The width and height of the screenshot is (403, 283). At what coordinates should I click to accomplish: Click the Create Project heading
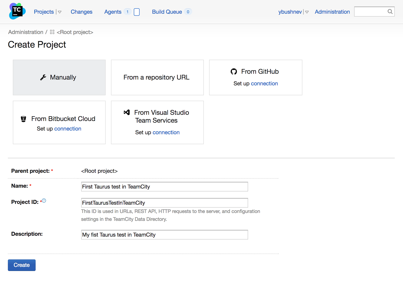point(37,45)
